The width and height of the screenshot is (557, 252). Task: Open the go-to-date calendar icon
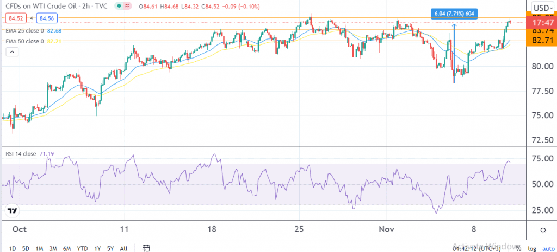tap(146, 248)
